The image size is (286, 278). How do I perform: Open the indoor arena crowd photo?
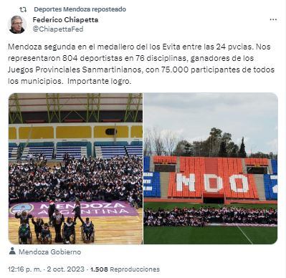[75, 168]
